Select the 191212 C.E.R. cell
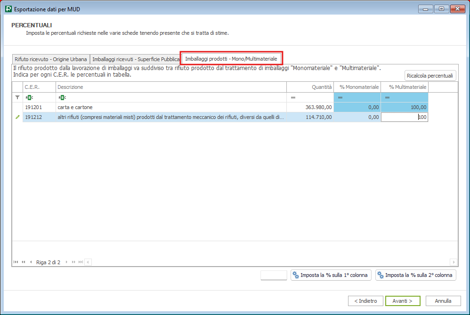The image size is (470, 315). 39,117
